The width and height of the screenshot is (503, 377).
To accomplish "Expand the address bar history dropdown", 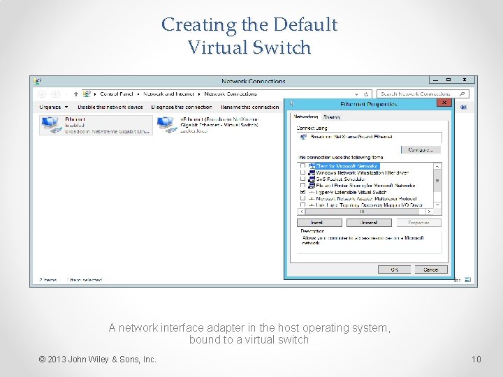I will [356, 94].
